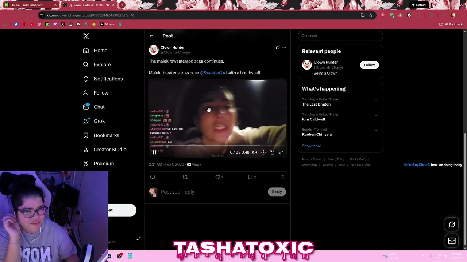This screenshot has height=262, width=467.
Task: Open the Twitch bookmark
Action: (x=55, y=24)
